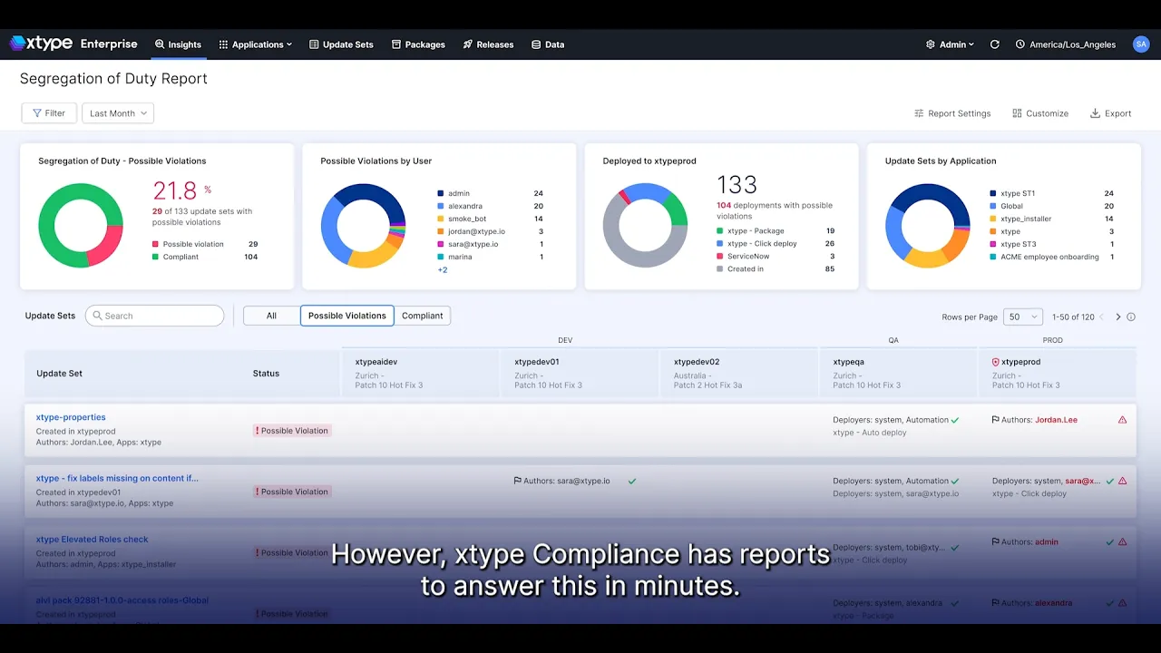Viewport: 1161px width, 653px height.
Task: Click the previous page arrow
Action: click(x=1102, y=317)
